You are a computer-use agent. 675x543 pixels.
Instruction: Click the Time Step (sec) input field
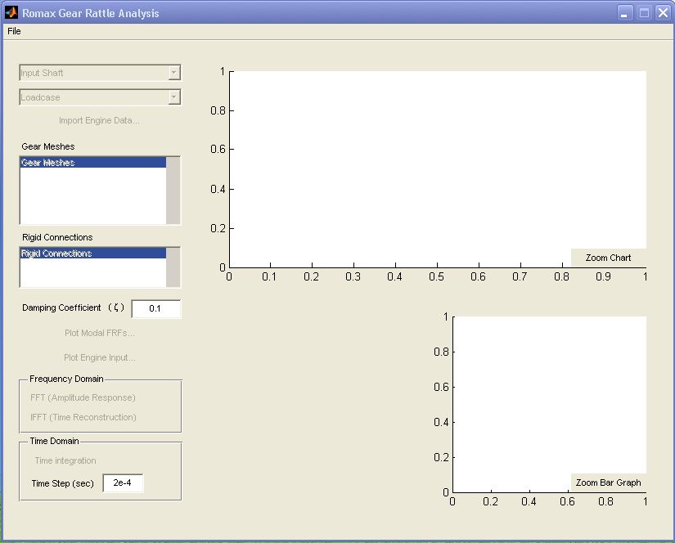coord(123,483)
